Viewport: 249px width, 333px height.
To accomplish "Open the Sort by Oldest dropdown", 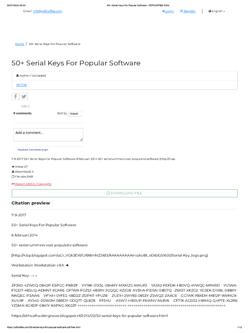I will click(x=75, y=113).
